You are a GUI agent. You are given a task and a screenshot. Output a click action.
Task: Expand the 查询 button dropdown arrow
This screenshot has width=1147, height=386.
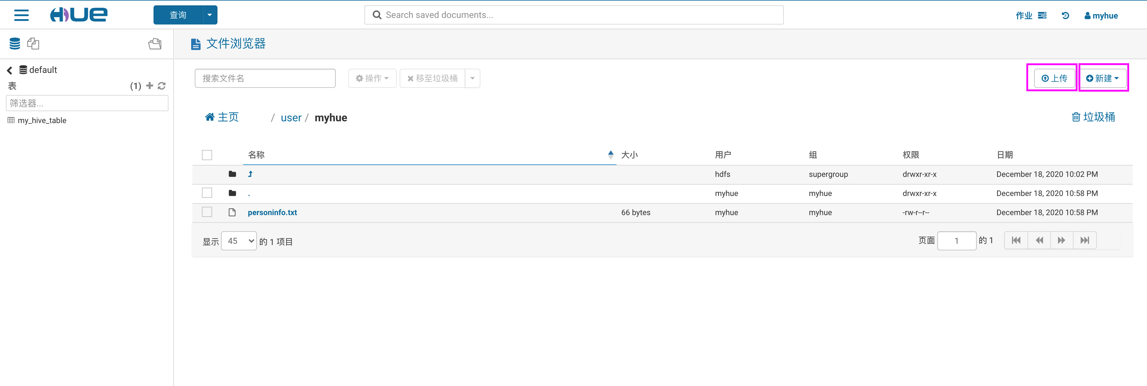pyautogui.click(x=210, y=15)
